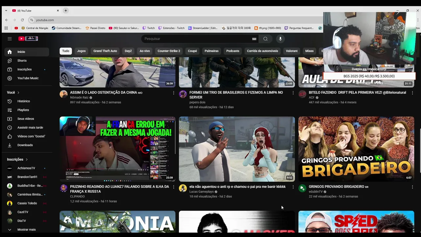Open options menu for GRINGOS PROVANDO BRIGADEIRO video
Screen dimensions: 421x237
click(412, 187)
